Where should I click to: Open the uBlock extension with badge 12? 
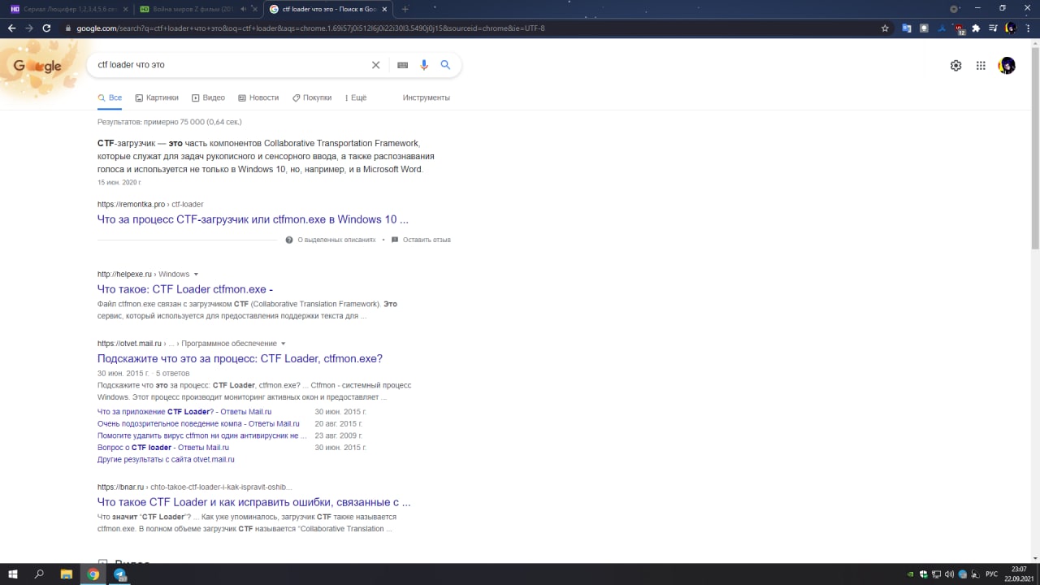point(960,28)
